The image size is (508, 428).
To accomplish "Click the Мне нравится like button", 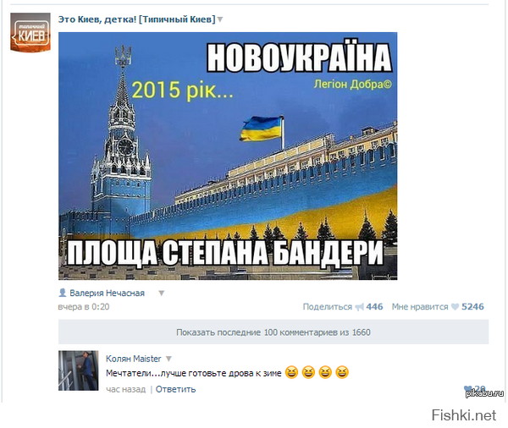I will [x=420, y=306].
